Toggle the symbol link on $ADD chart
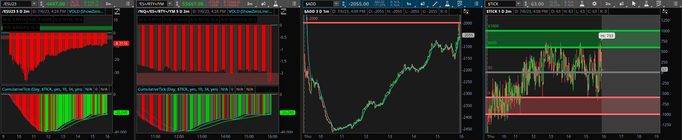 pyautogui.click(x=343, y=4)
